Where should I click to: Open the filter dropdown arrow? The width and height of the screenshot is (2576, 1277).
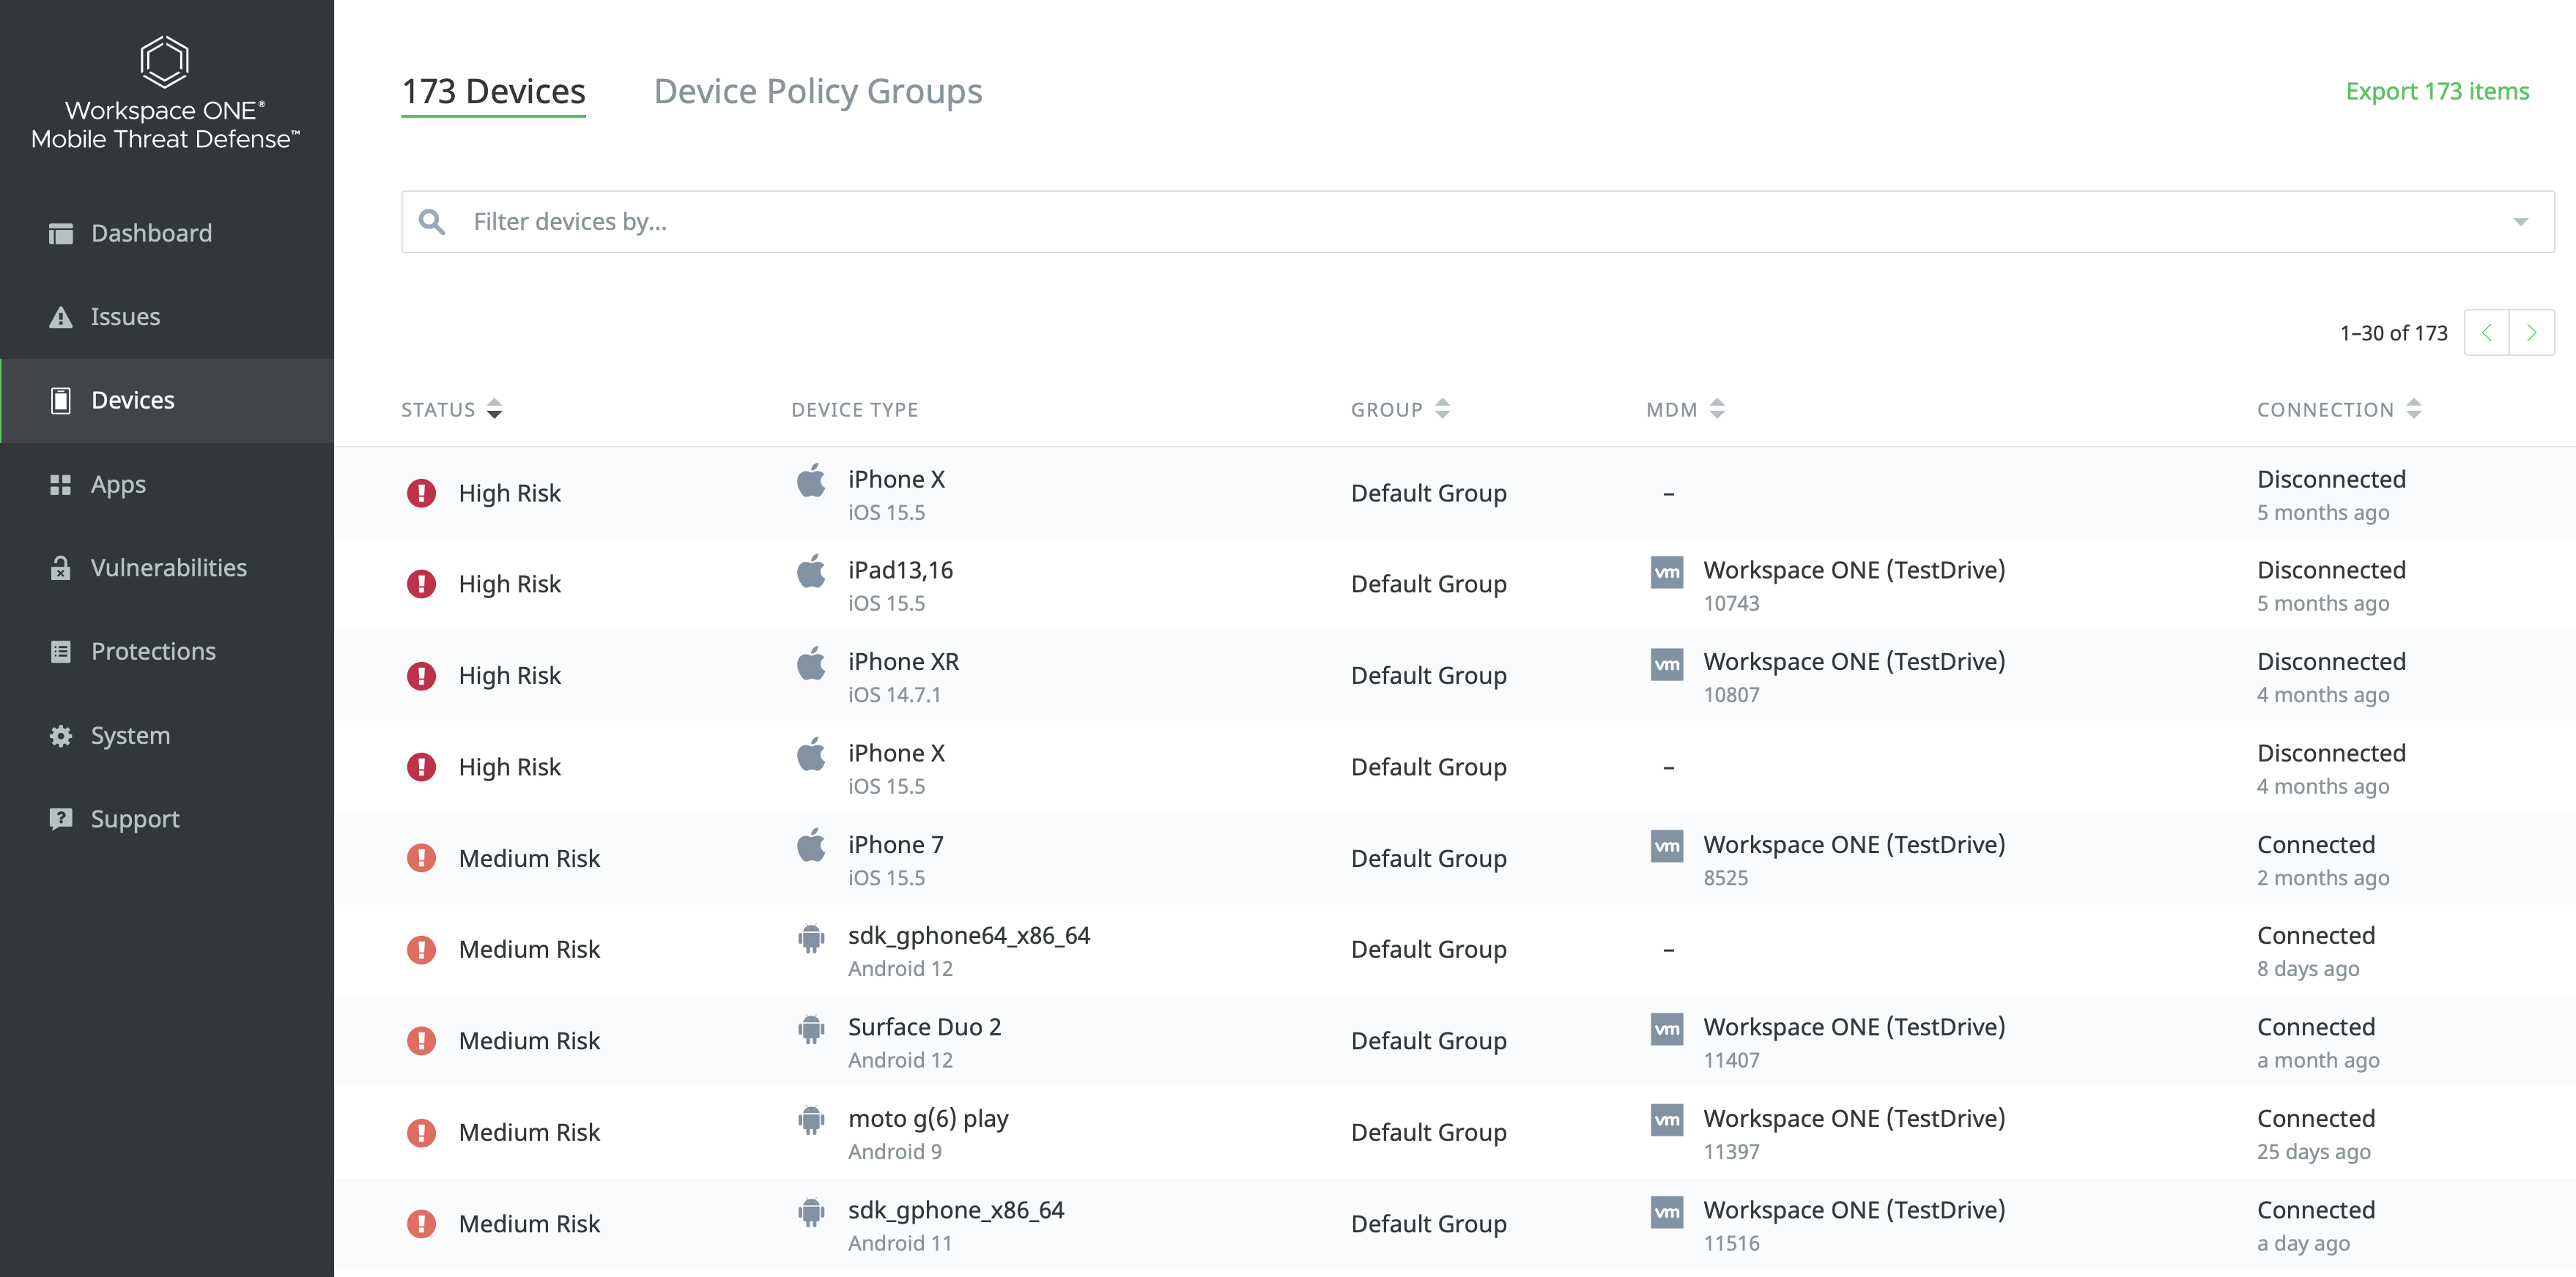(2522, 221)
